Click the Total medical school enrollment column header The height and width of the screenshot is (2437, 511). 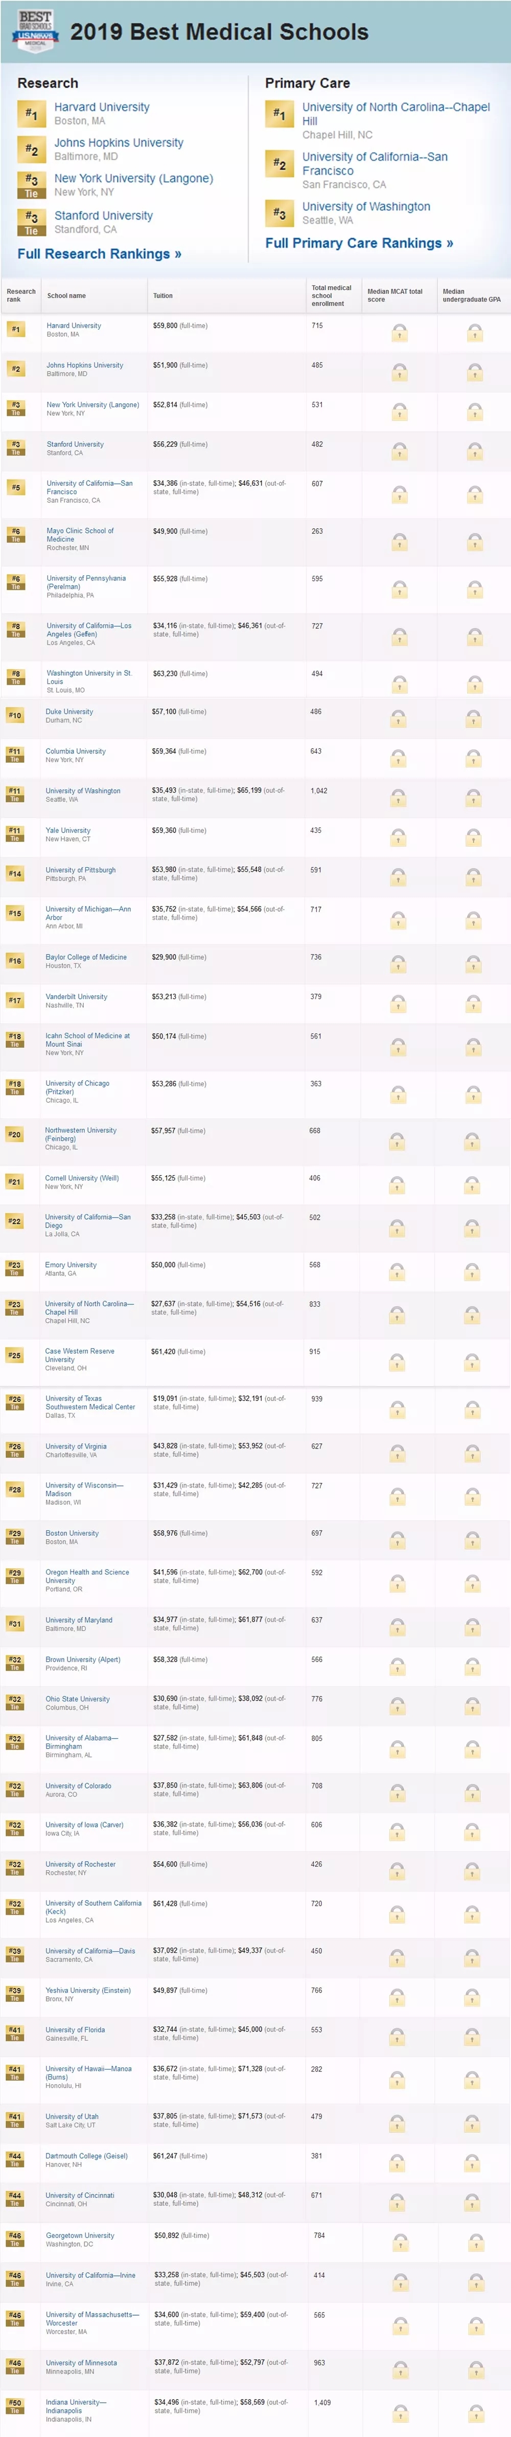click(332, 295)
